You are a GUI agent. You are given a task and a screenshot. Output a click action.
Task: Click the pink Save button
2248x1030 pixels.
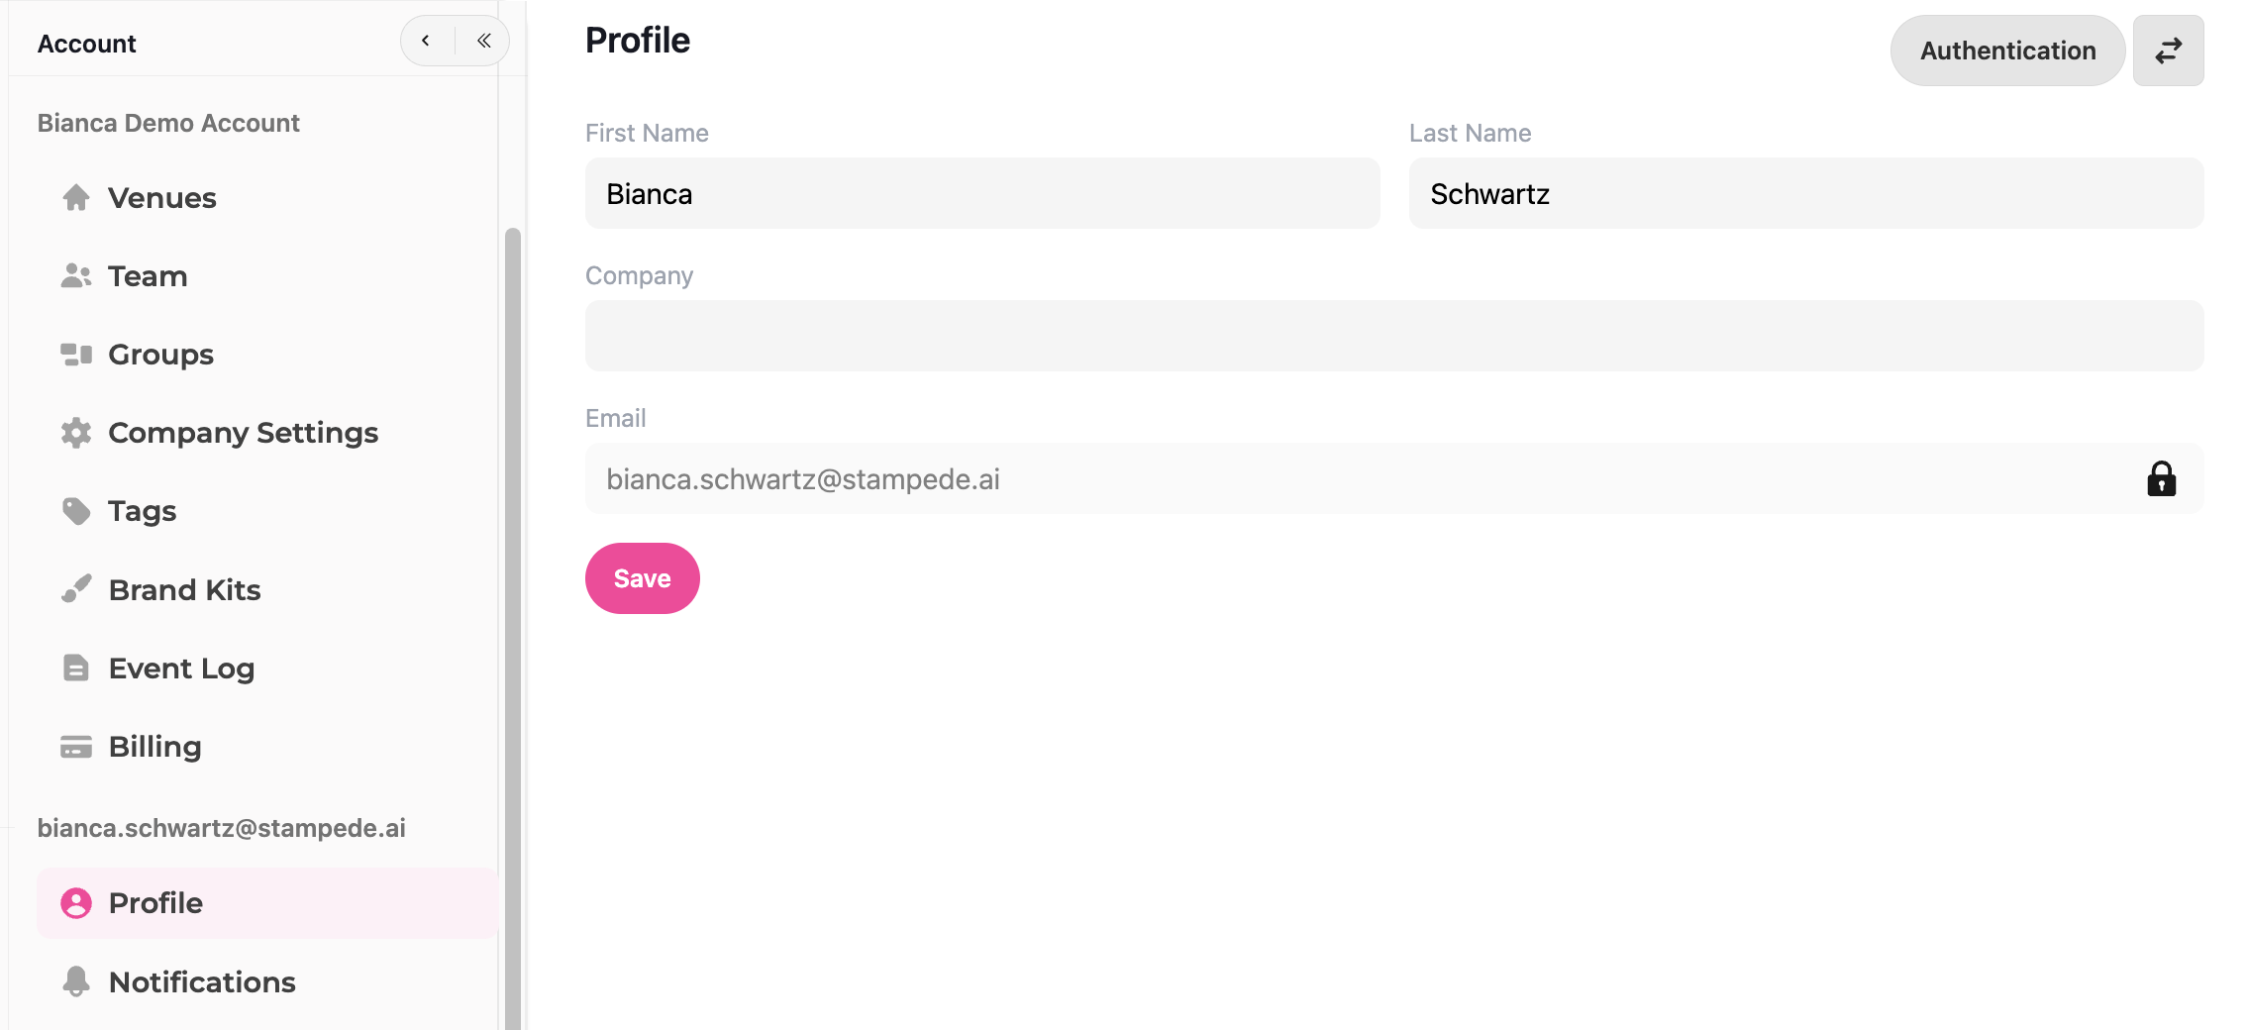coord(643,578)
